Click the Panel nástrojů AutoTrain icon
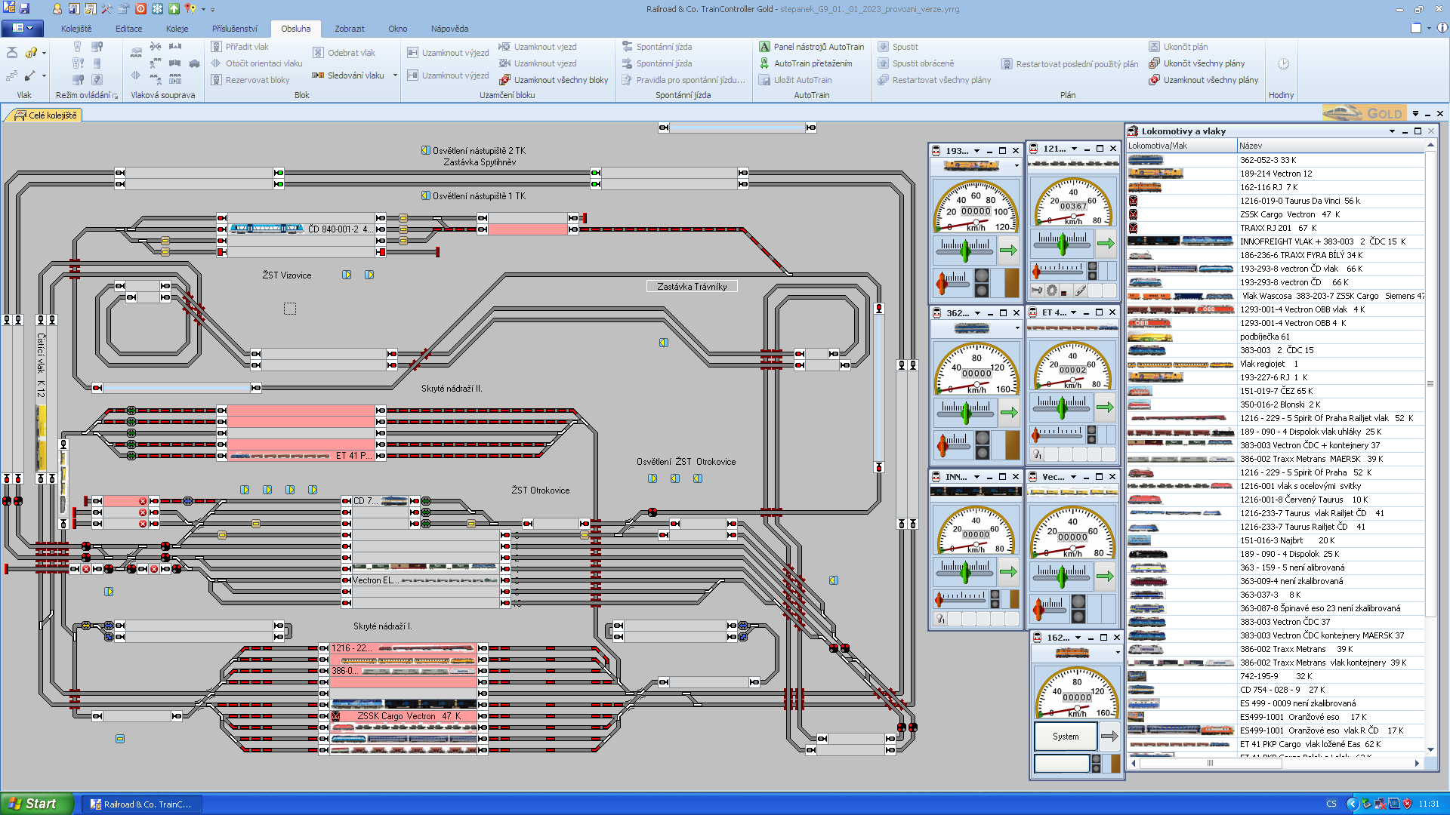The image size is (1450, 815). [x=764, y=47]
